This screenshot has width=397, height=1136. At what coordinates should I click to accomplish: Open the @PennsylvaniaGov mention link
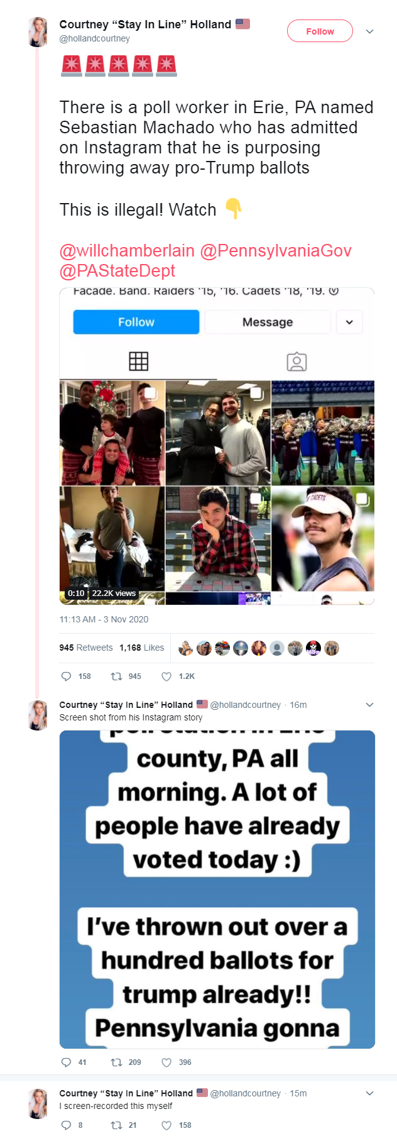pos(276,251)
